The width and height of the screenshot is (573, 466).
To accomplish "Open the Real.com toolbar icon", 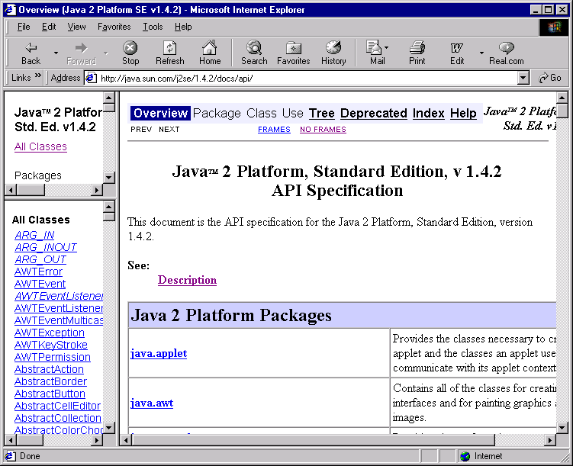I will pyautogui.click(x=506, y=48).
